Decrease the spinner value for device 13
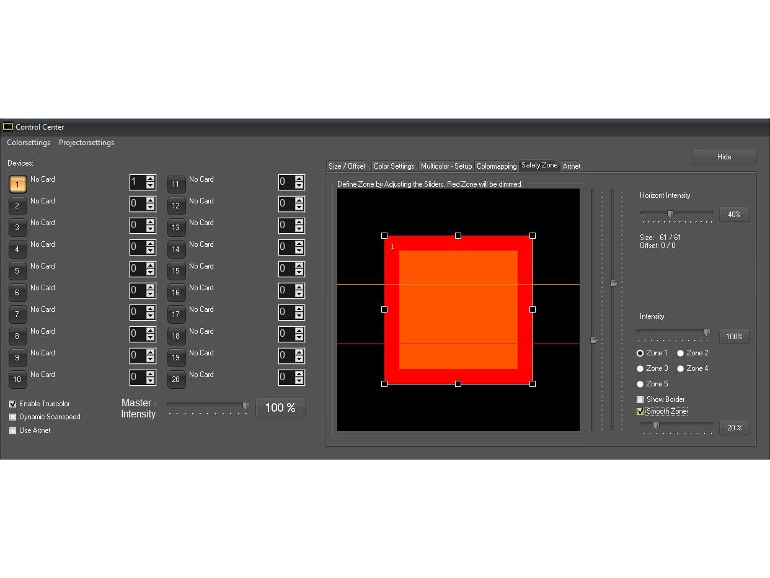 [x=299, y=229]
